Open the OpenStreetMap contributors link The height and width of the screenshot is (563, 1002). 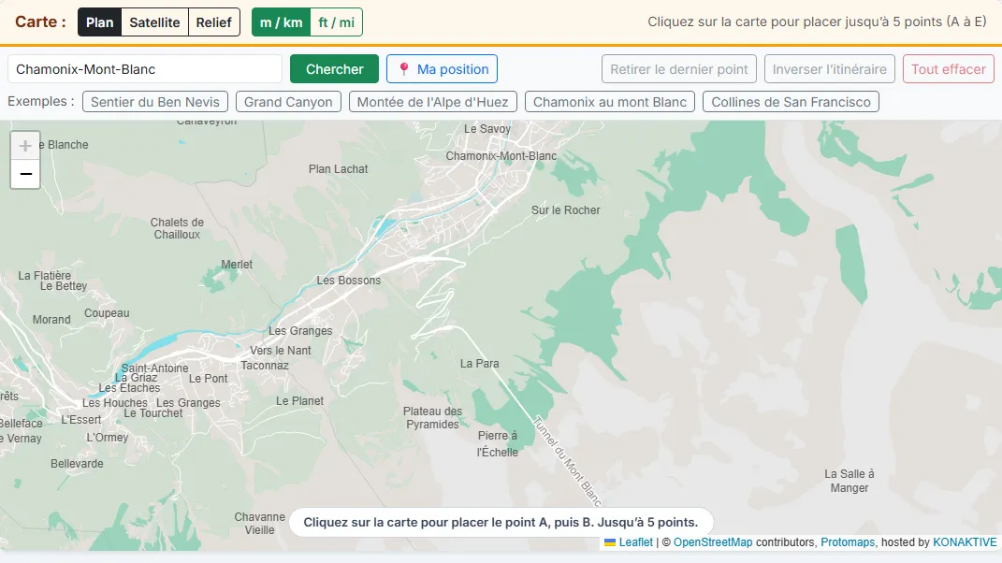pos(713,542)
